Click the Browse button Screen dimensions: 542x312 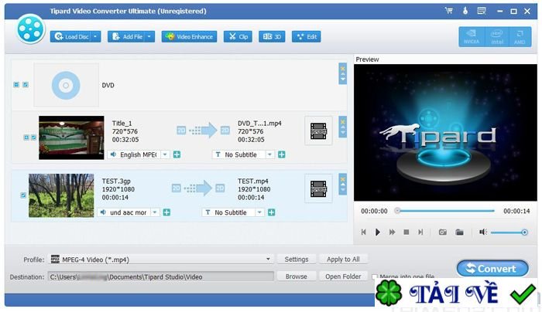tap(297, 276)
